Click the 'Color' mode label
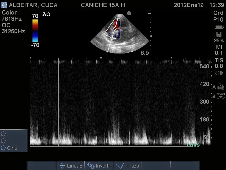Screen dimensions: 226x170 (10, 13)
